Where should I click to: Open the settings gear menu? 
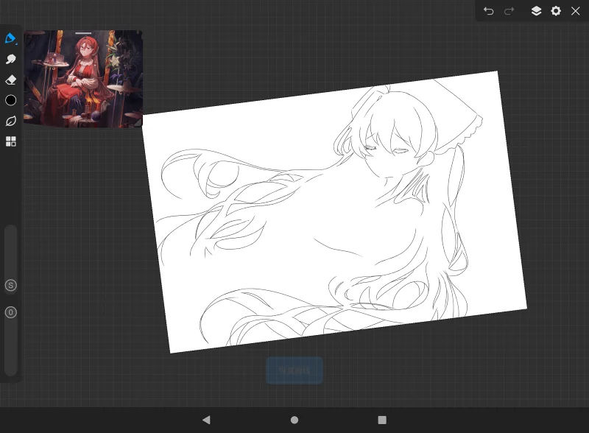pyautogui.click(x=556, y=11)
